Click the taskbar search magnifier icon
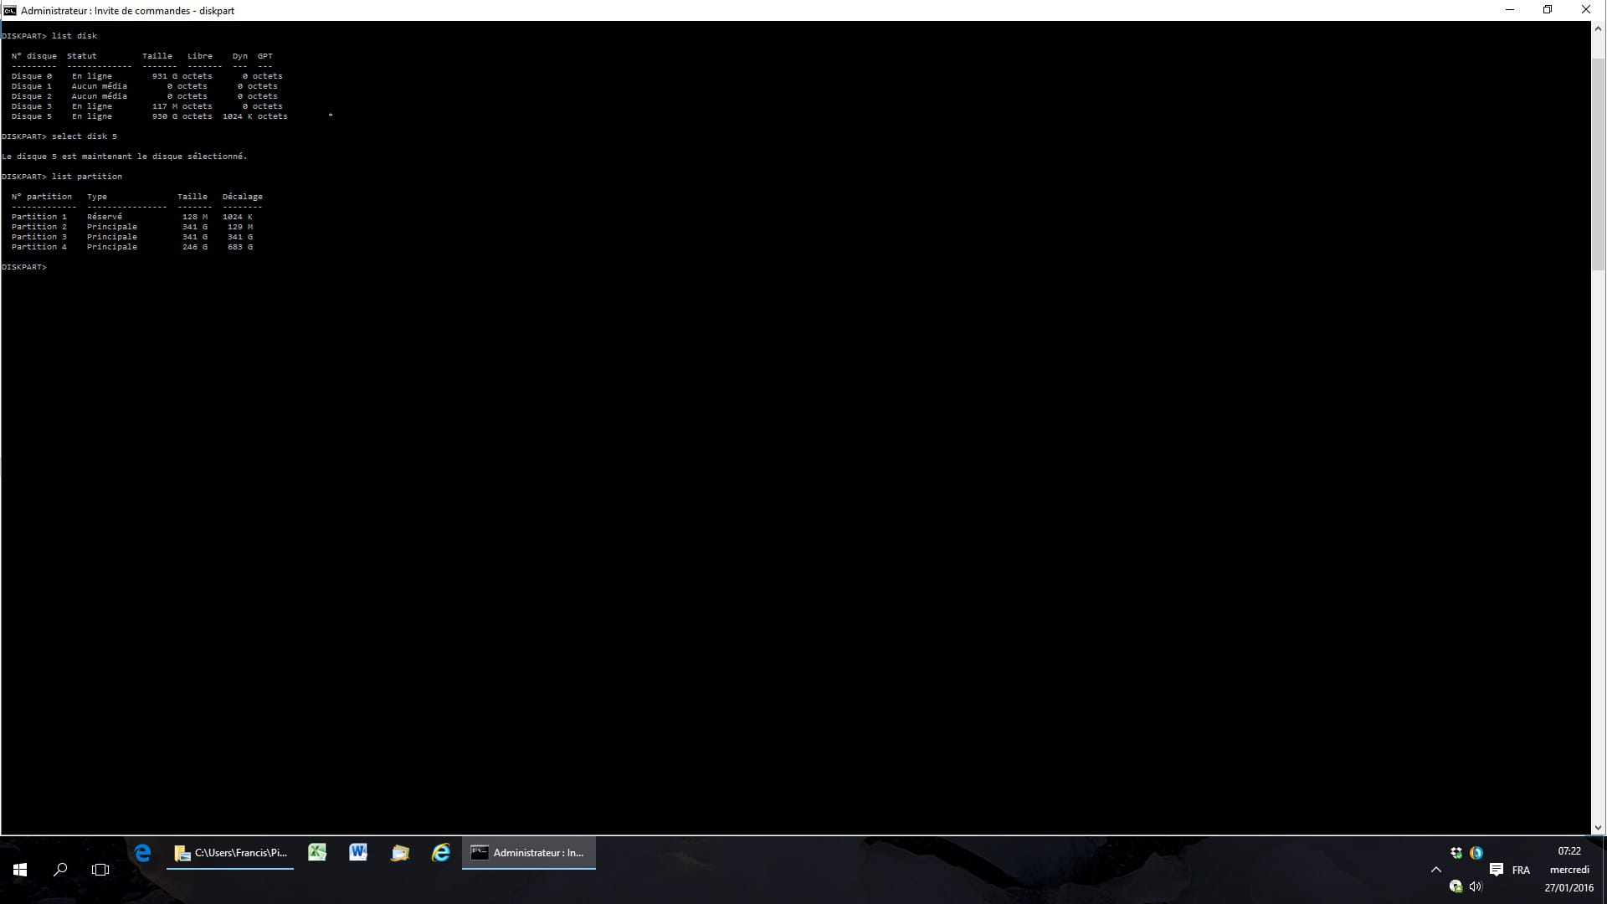Screen dimensions: 1607x904 (60, 870)
